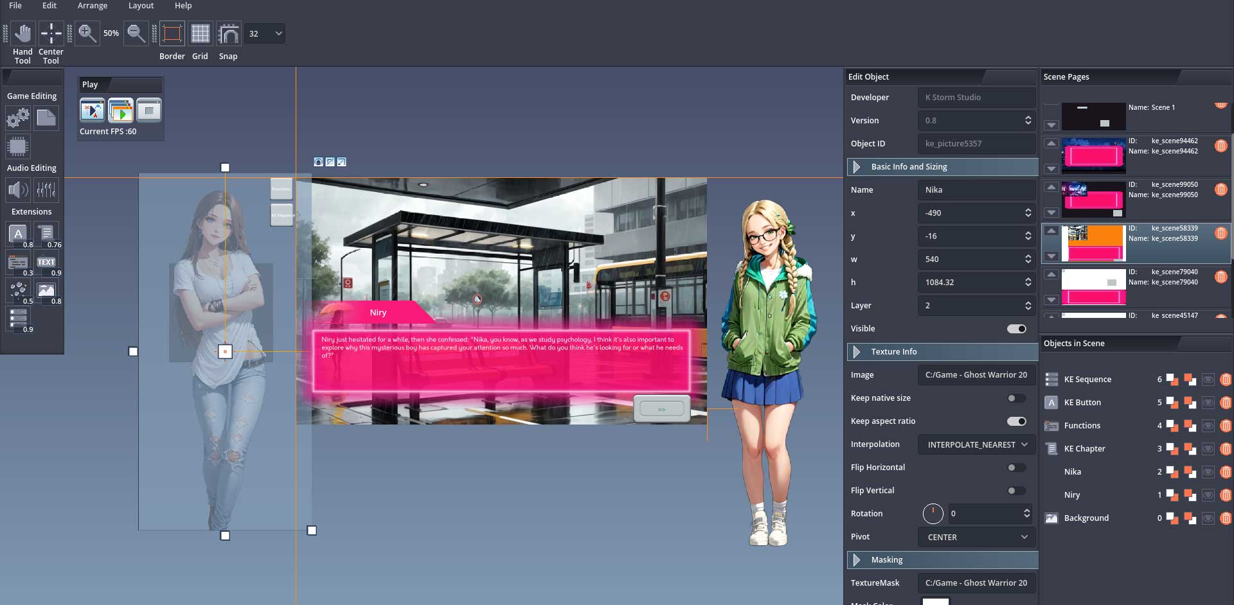Screen dimensions: 1234x605
Task: Toggle the Visible switch off
Action: point(1016,329)
